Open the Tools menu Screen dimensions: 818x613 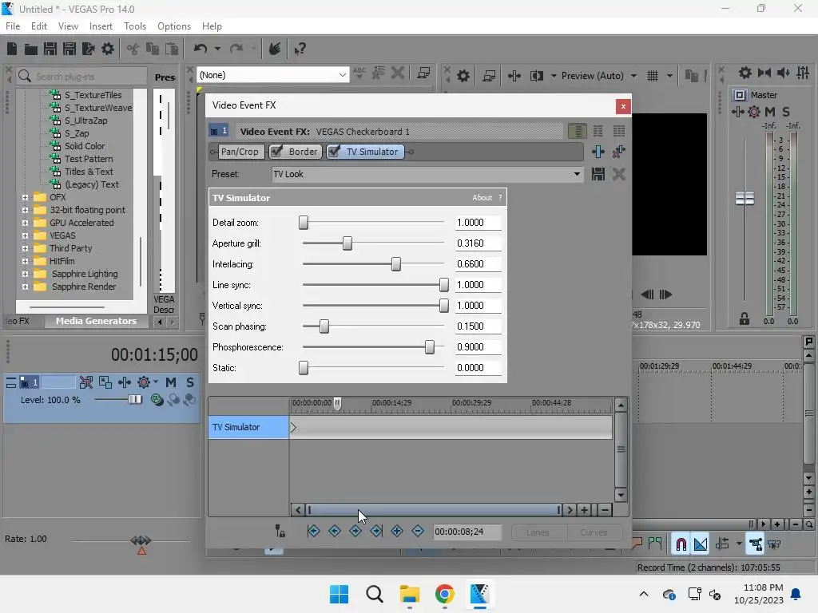tap(135, 26)
